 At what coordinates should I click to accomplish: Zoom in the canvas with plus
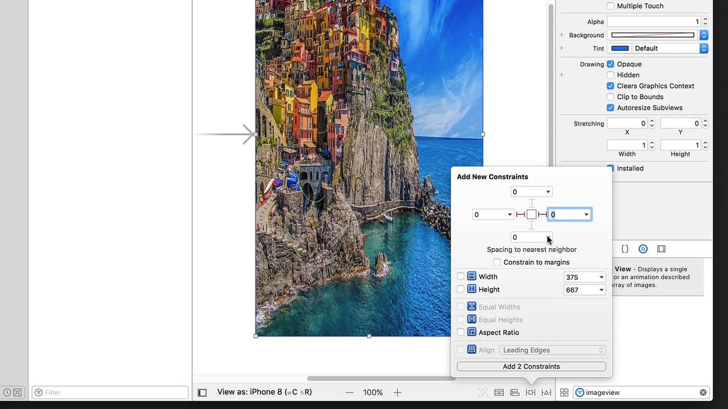(398, 393)
